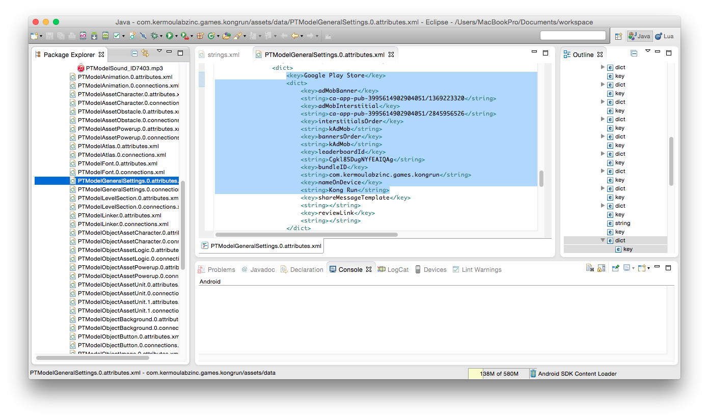Click the New Java Class icon
Image resolution: width=709 pixels, height=420 pixels.
point(211,36)
